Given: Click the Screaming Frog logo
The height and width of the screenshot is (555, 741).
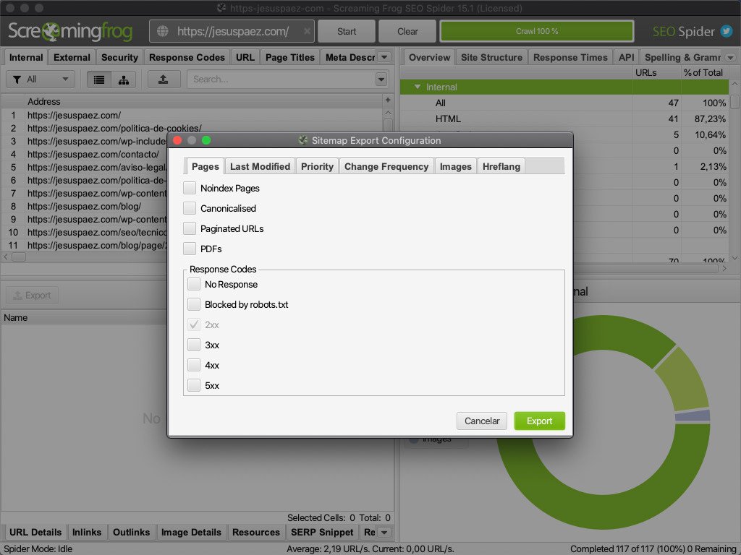Looking at the screenshot, I should click(x=70, y=31).
